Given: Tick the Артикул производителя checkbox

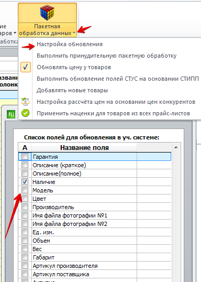Looking at the screenshot, I should [25, 266].
